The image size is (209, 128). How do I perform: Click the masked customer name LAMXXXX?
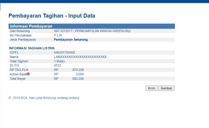click(x=80, y=57)
